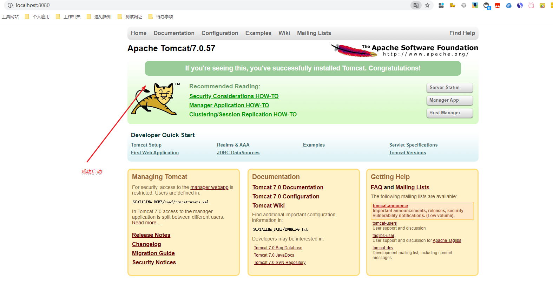Open the FAQ link in Getting Help

(376, 188)
